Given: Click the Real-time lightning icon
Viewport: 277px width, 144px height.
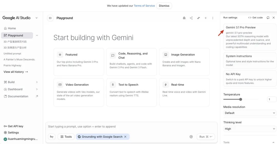Looking at the screenshot, I should point(166,85).
